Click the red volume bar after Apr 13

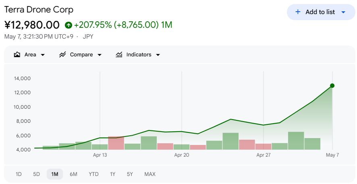pos(116,143)
